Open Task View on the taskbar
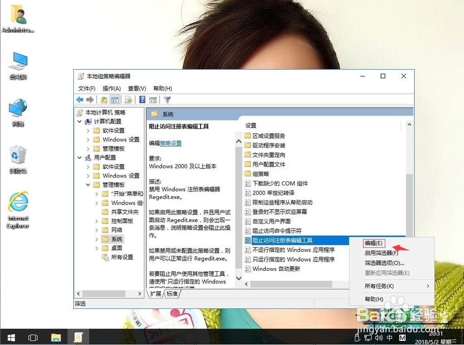 click(33, 337)
